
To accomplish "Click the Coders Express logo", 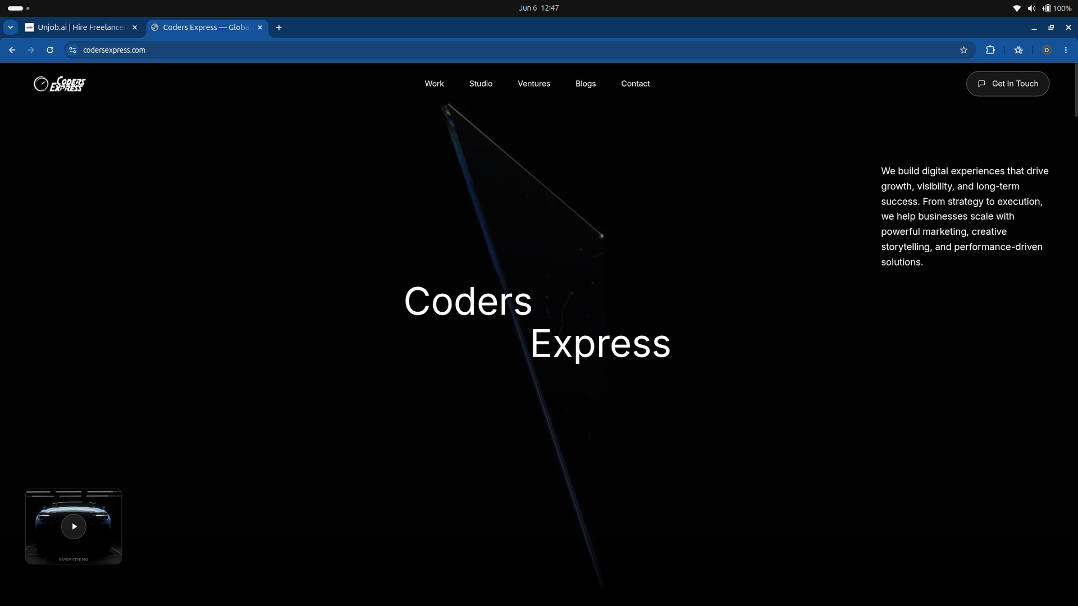I will pyautogui.click(x=60, y=84).
